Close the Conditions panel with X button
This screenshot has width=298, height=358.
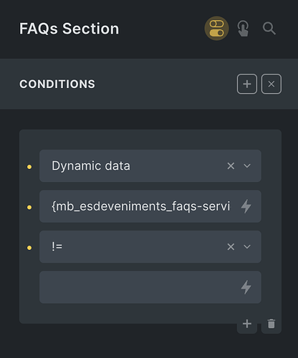[x=271, y=84]
